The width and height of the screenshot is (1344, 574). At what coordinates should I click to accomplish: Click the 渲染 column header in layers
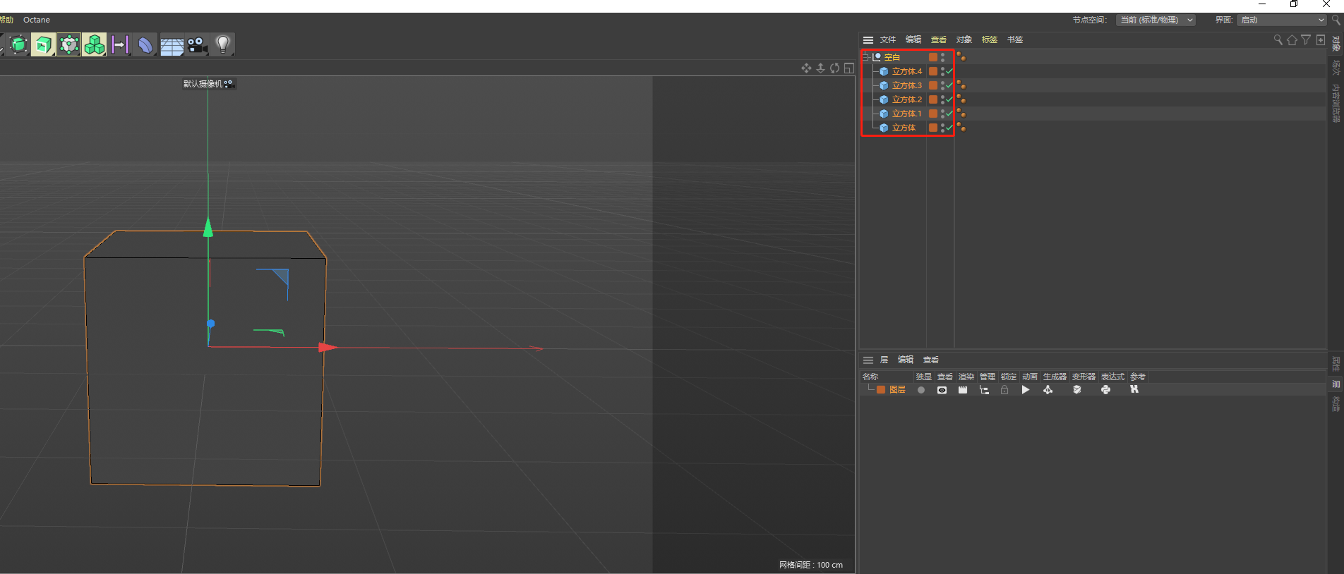click(x=966, y=377)
